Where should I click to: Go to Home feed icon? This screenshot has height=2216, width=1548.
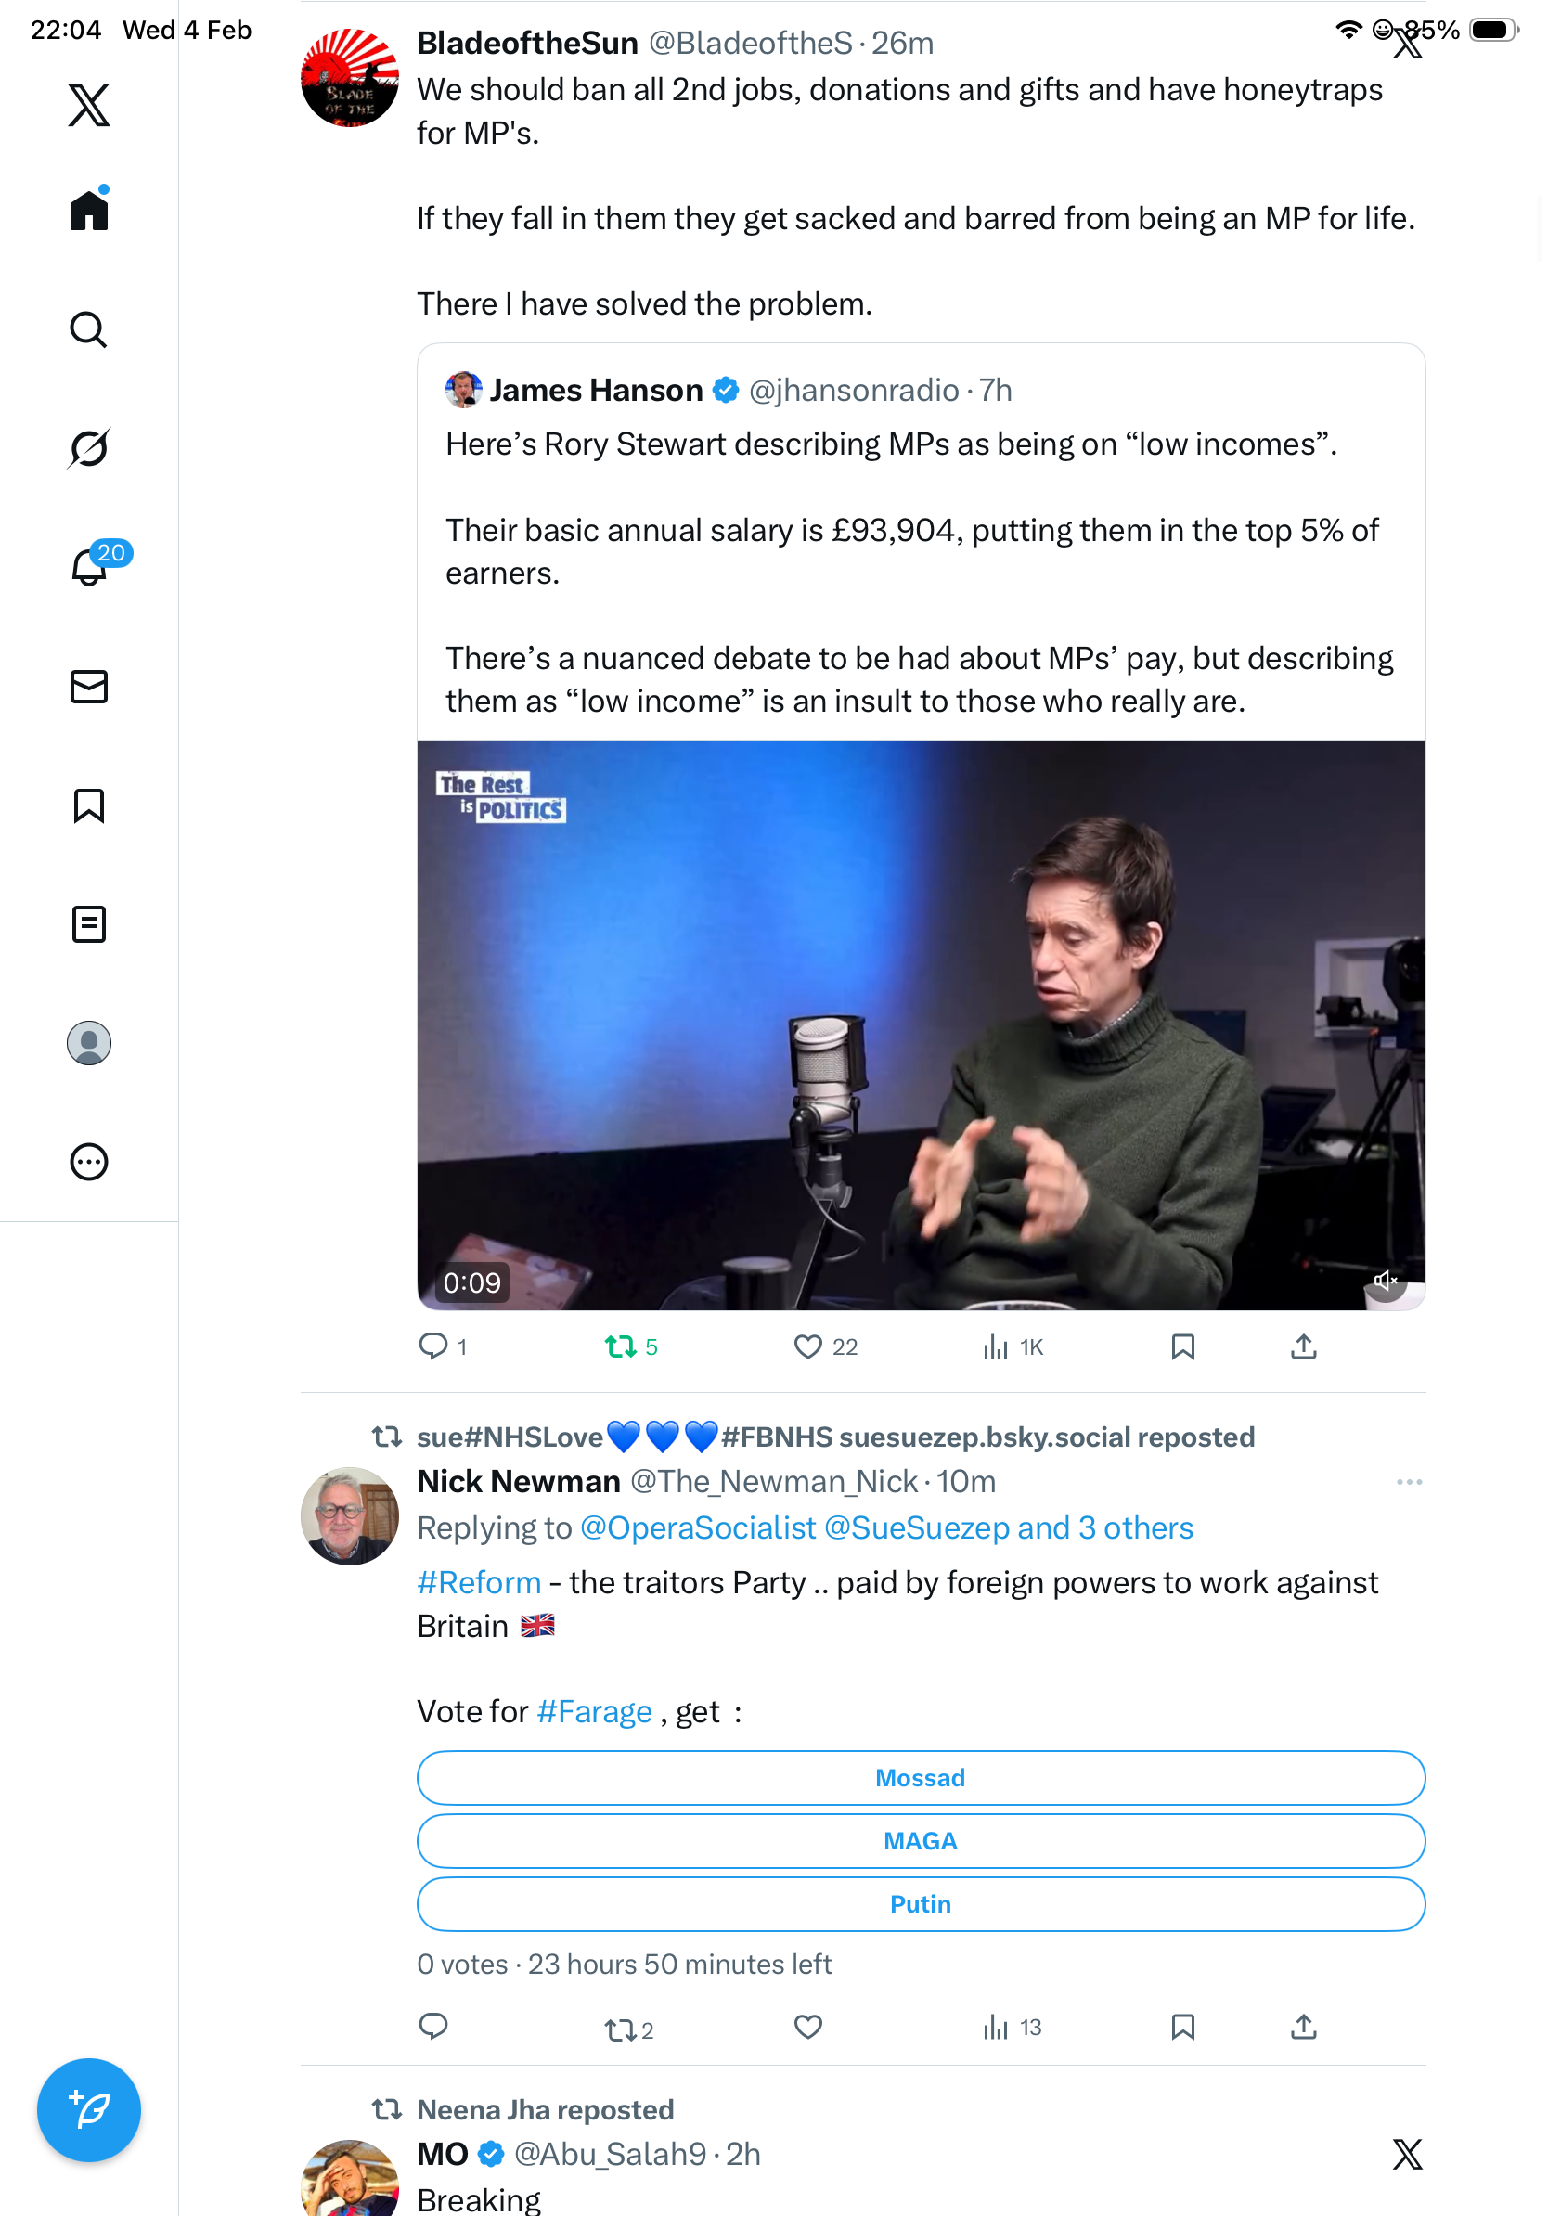coord(89,211)
